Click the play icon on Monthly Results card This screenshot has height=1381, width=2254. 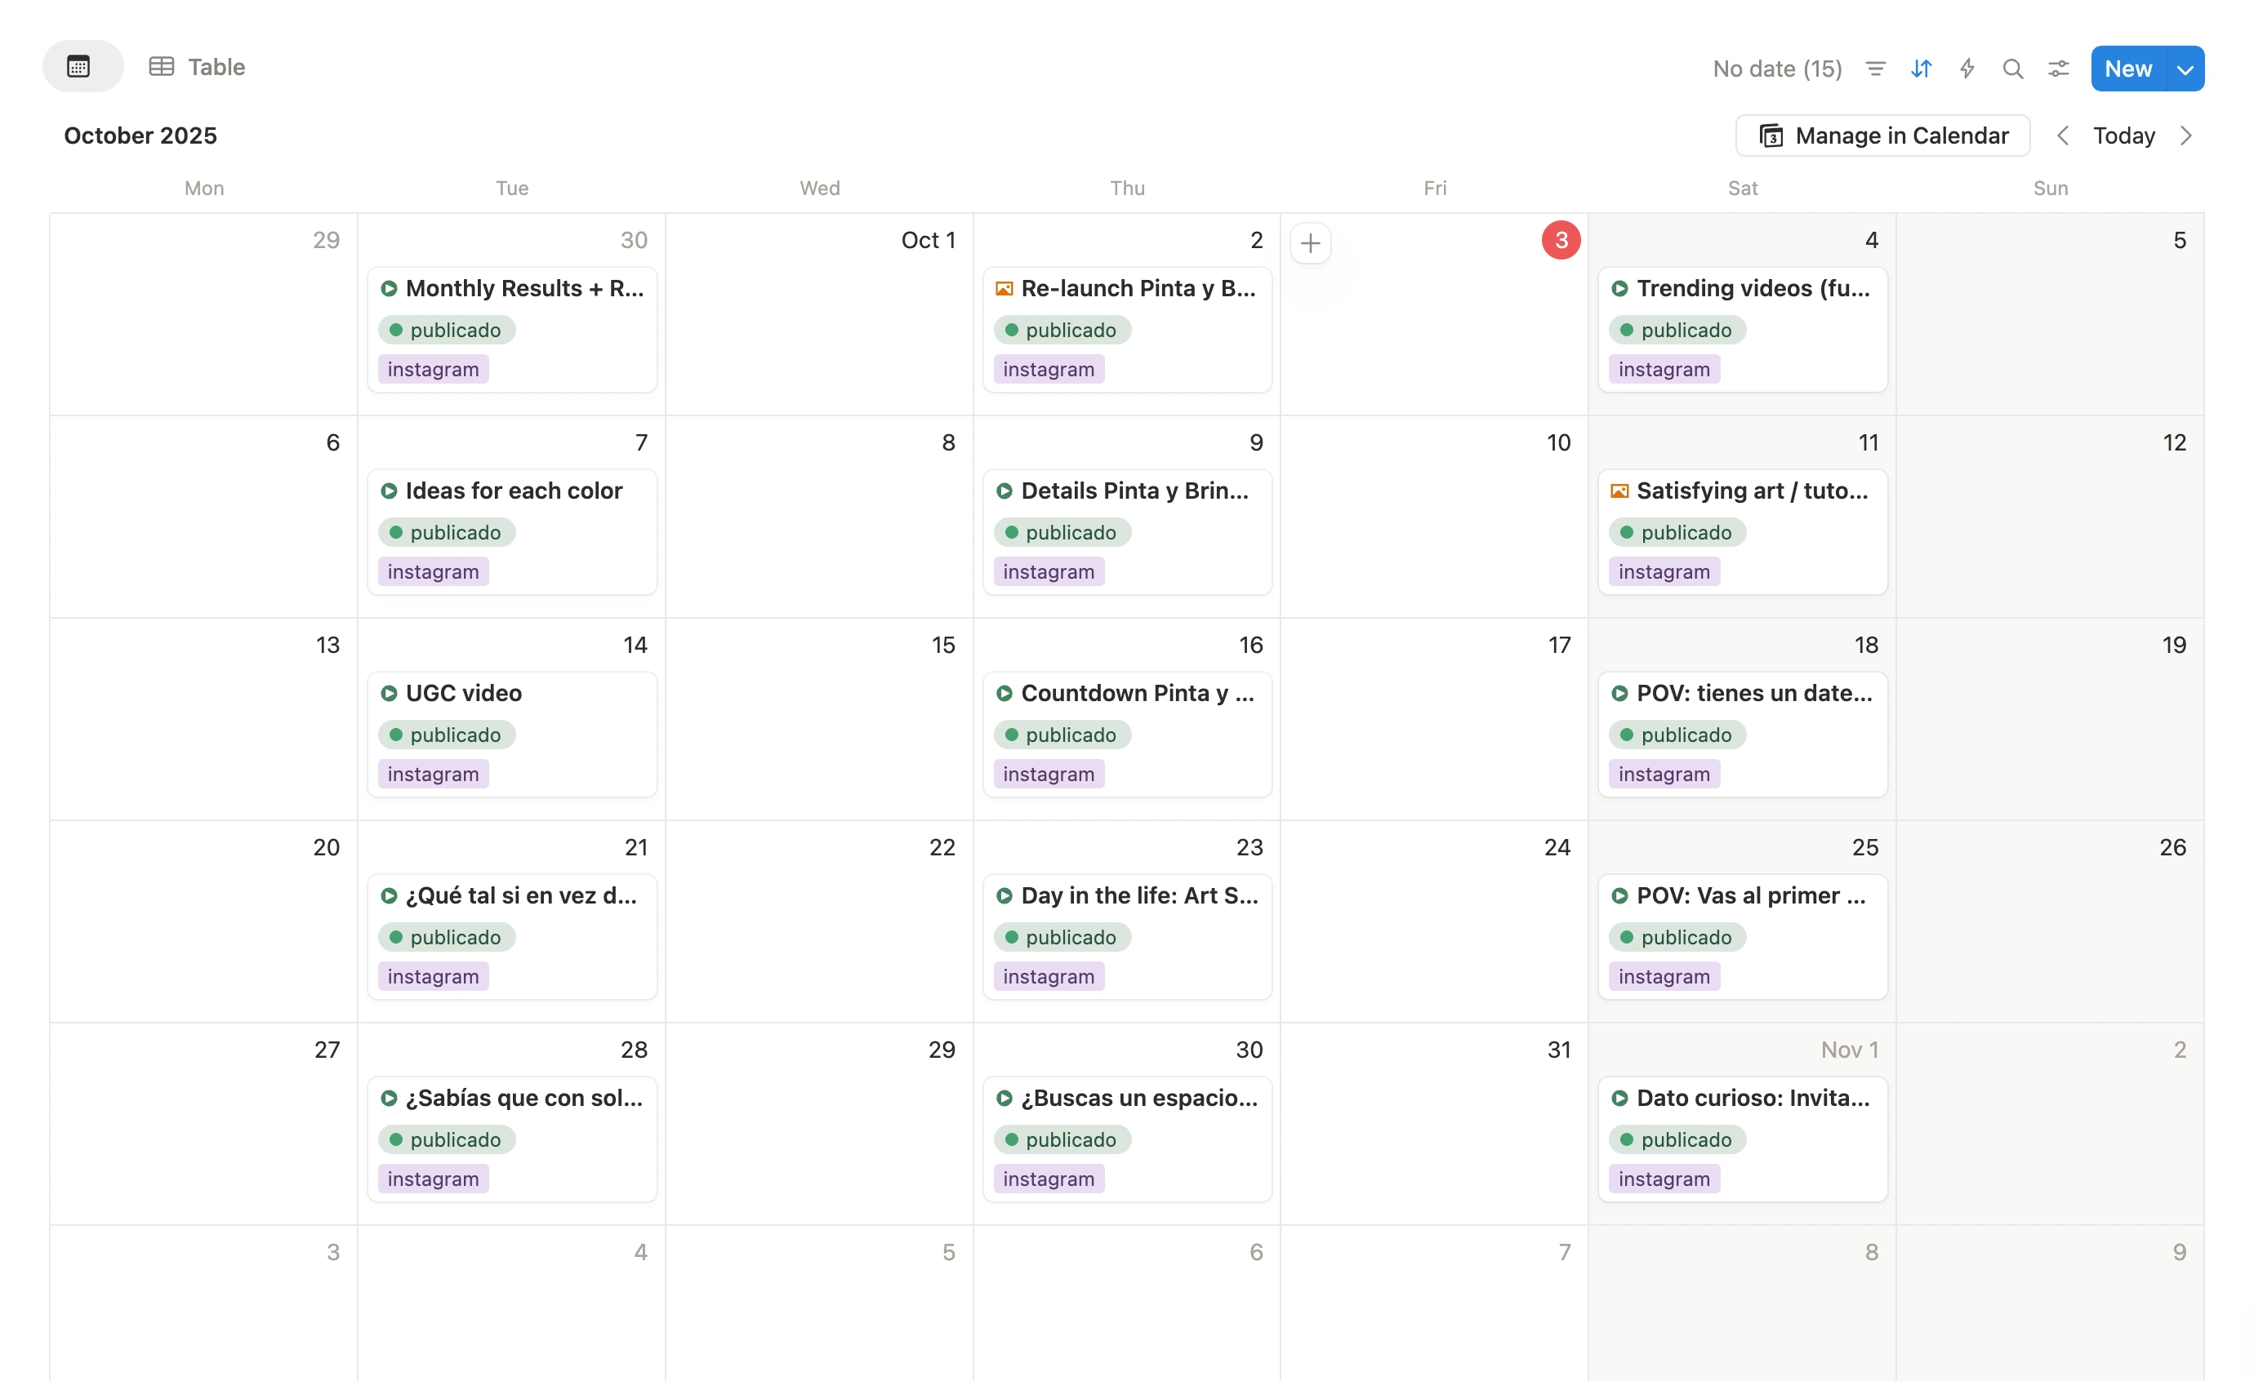click(389, 288)
